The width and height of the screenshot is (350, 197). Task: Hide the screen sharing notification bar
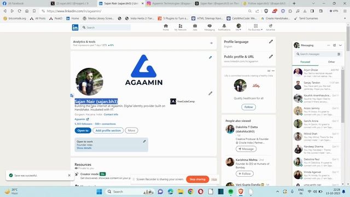tap(214, 179)
